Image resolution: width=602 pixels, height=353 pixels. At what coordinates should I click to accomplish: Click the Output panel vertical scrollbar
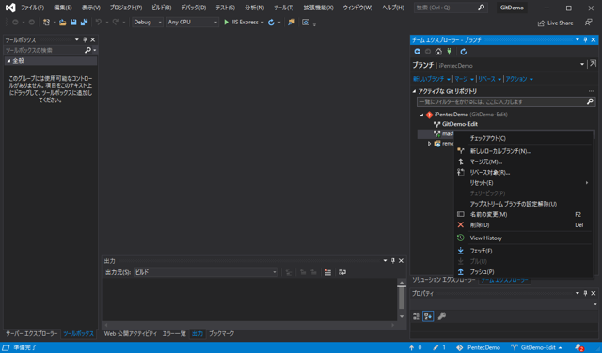(x=402, y=299)
